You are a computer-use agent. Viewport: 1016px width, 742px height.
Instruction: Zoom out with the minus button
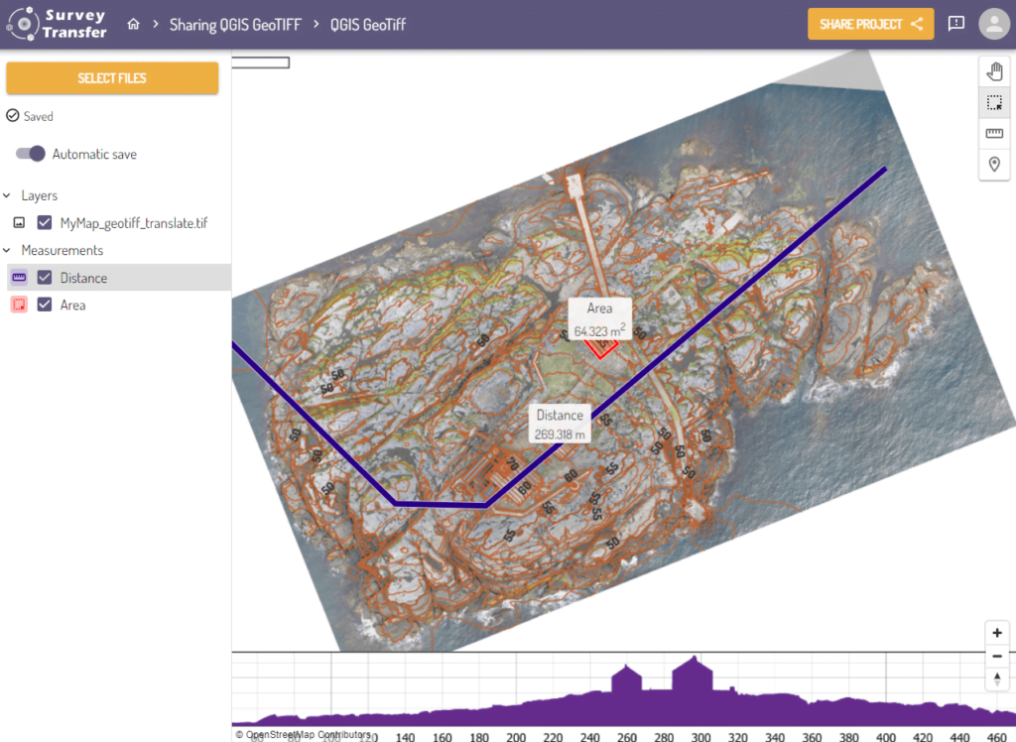pos(997,656)
